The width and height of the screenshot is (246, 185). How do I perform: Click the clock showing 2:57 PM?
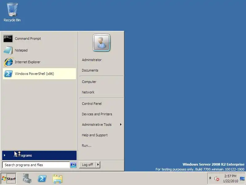(x=230, y=179)
